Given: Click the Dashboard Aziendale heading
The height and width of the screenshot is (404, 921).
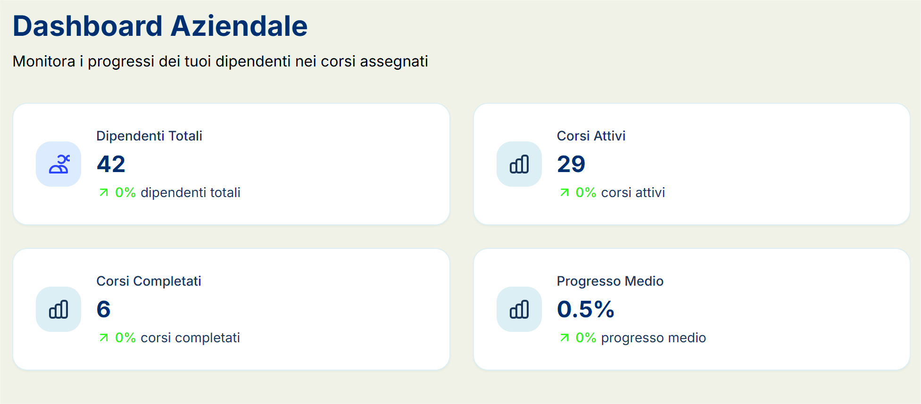Looking at the screenshot, I should click(x=160, y=26).
